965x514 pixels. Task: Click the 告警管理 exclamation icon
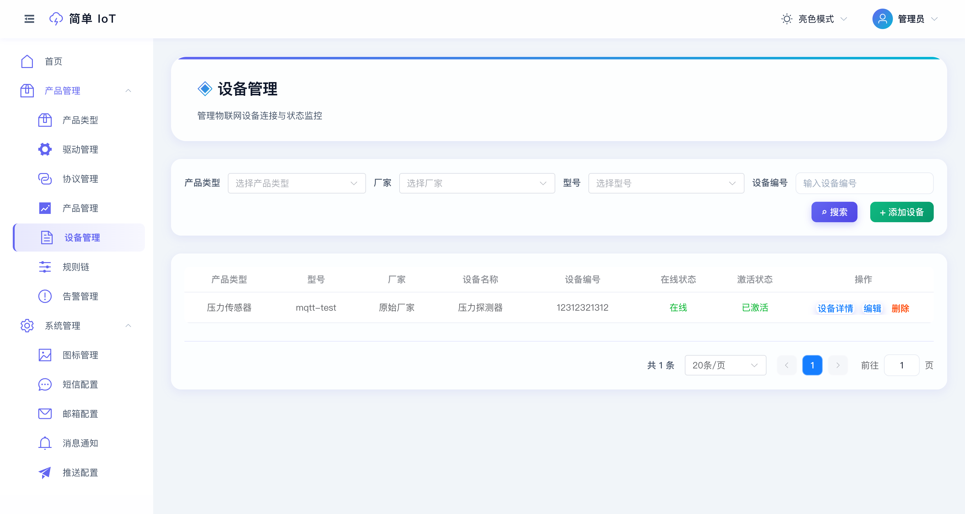(x=45, y=296)
